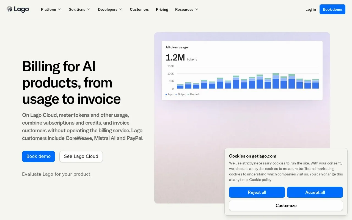Expand the Platform dropdown menu

click(51, 9)
